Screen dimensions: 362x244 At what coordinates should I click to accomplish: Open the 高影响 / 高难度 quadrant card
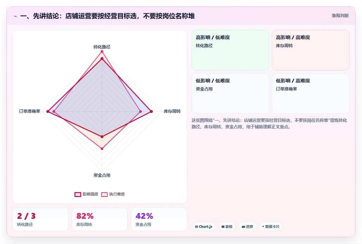(311, 50)
